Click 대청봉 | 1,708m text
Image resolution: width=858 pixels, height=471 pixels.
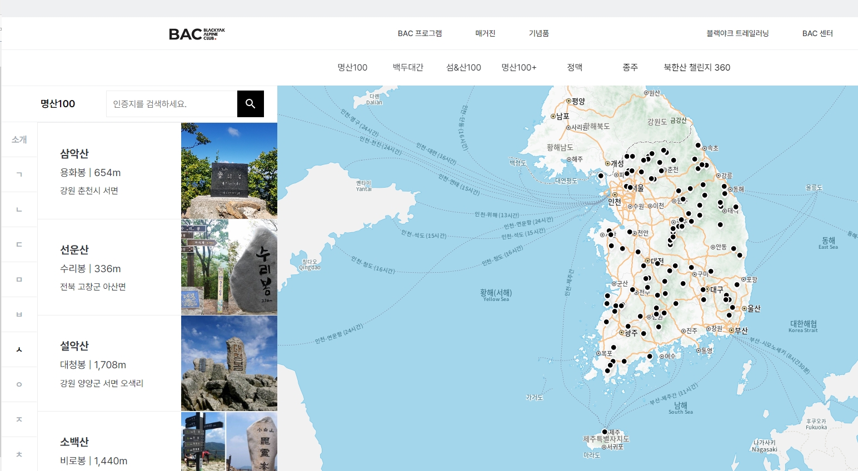[93, 365]
